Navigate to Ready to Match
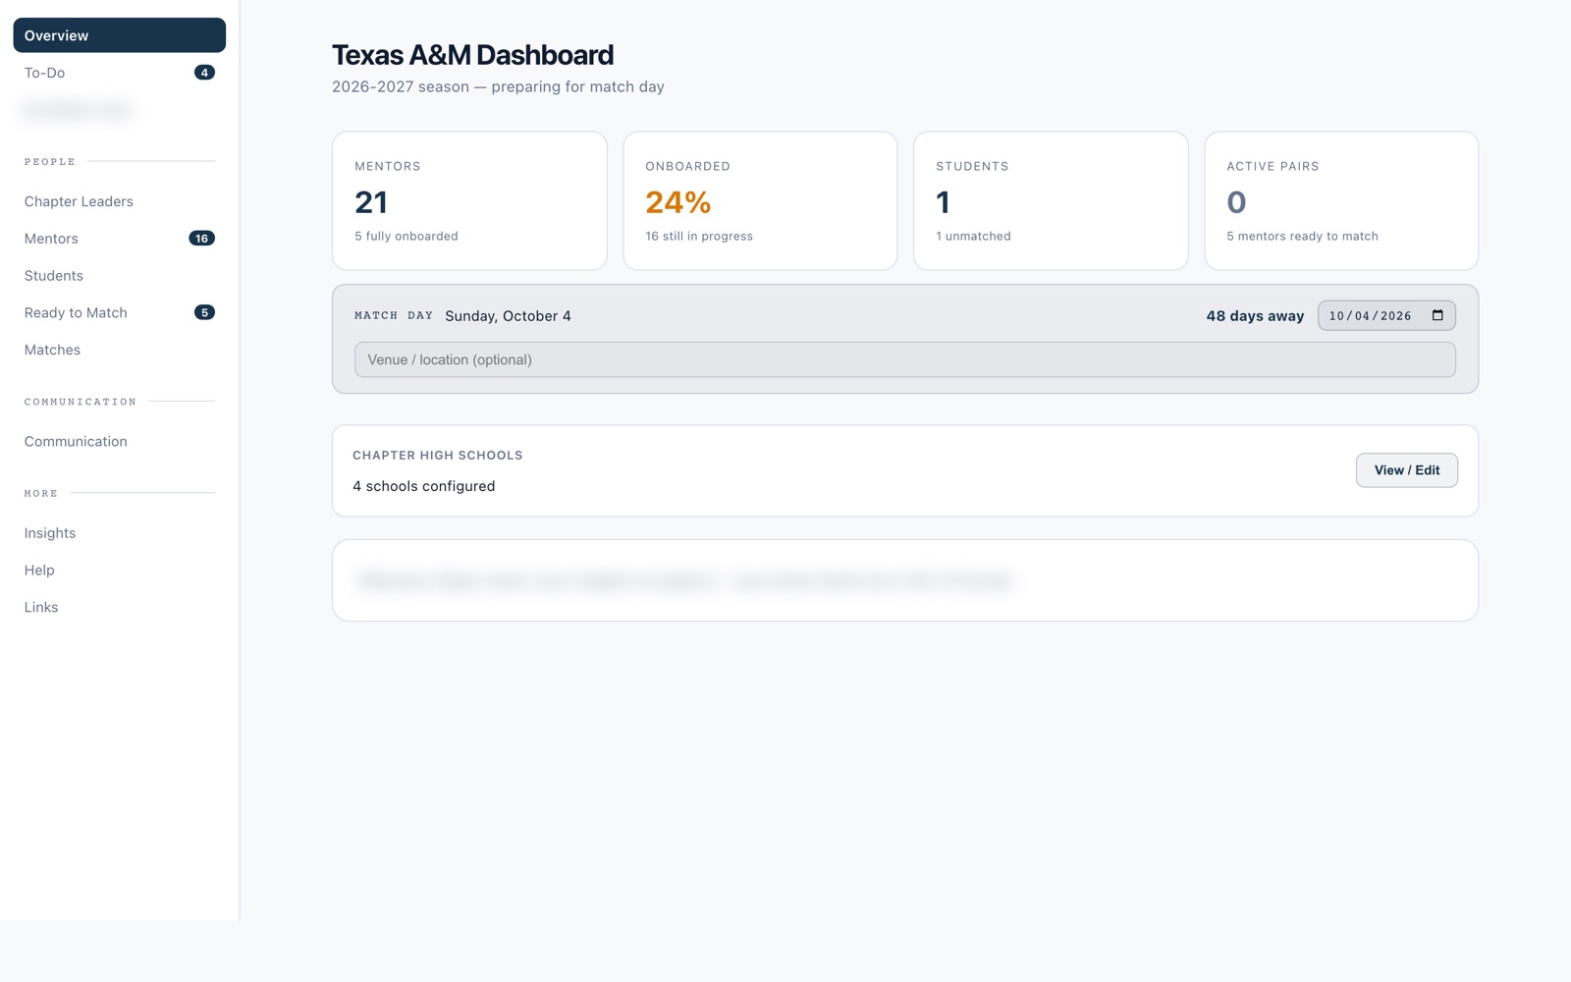The image size is (1571, 982). click(x=120, y=312)
